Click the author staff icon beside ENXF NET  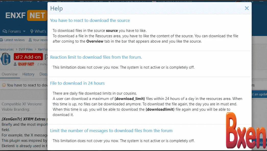pyautogui.click(x=16, y=64)
